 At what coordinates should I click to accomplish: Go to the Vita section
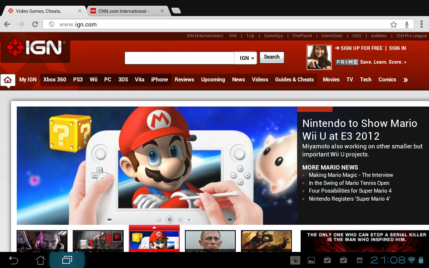pos(139,79)
